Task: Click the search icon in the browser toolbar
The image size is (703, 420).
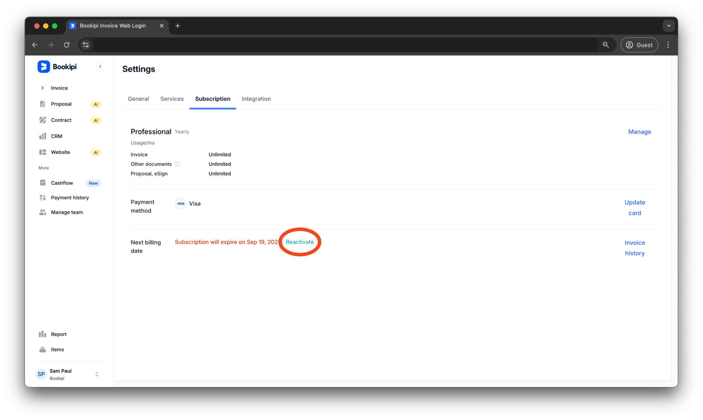Action: tap(606, 45)
